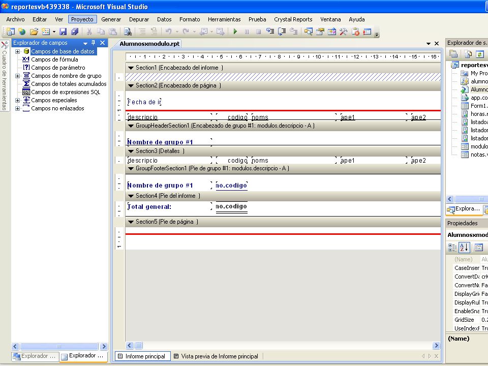
Task: Click the report designer horizontal scrollbar thumb
Action: pyautogui.click(x=138, y=346)
